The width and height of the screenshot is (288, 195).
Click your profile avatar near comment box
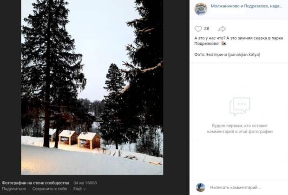200,188
